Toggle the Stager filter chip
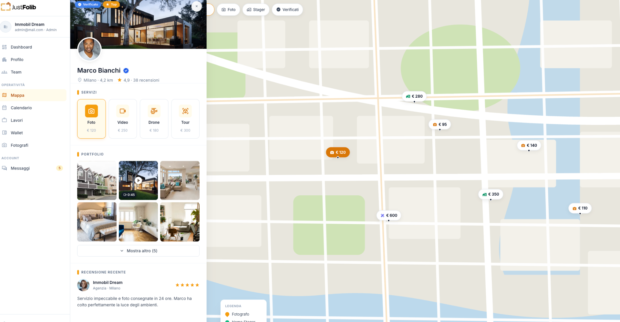 (256, 10)
